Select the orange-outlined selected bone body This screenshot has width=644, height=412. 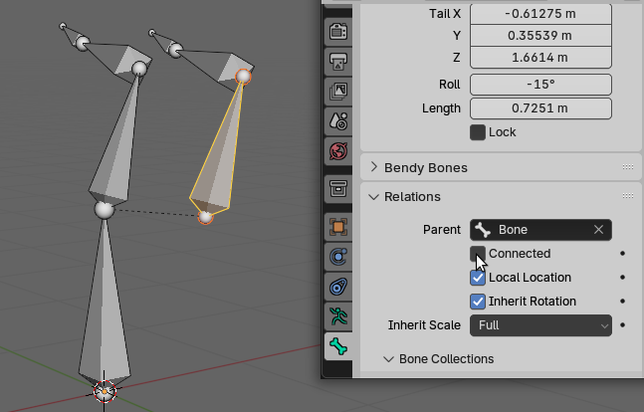coord(218,164)
